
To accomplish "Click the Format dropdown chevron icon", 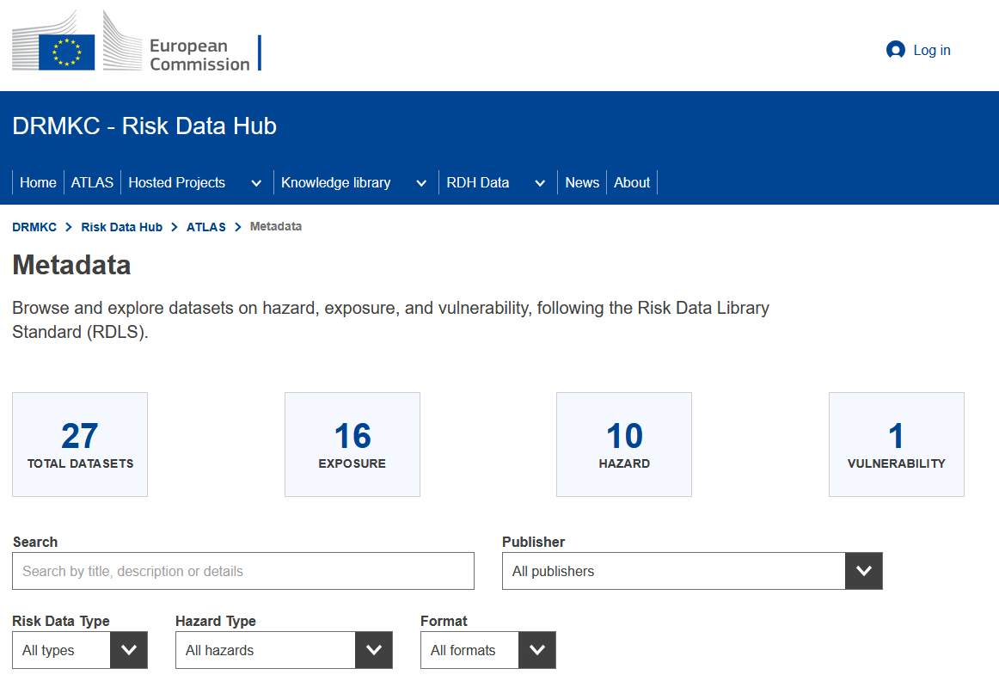I will click(x=537, y=650).
